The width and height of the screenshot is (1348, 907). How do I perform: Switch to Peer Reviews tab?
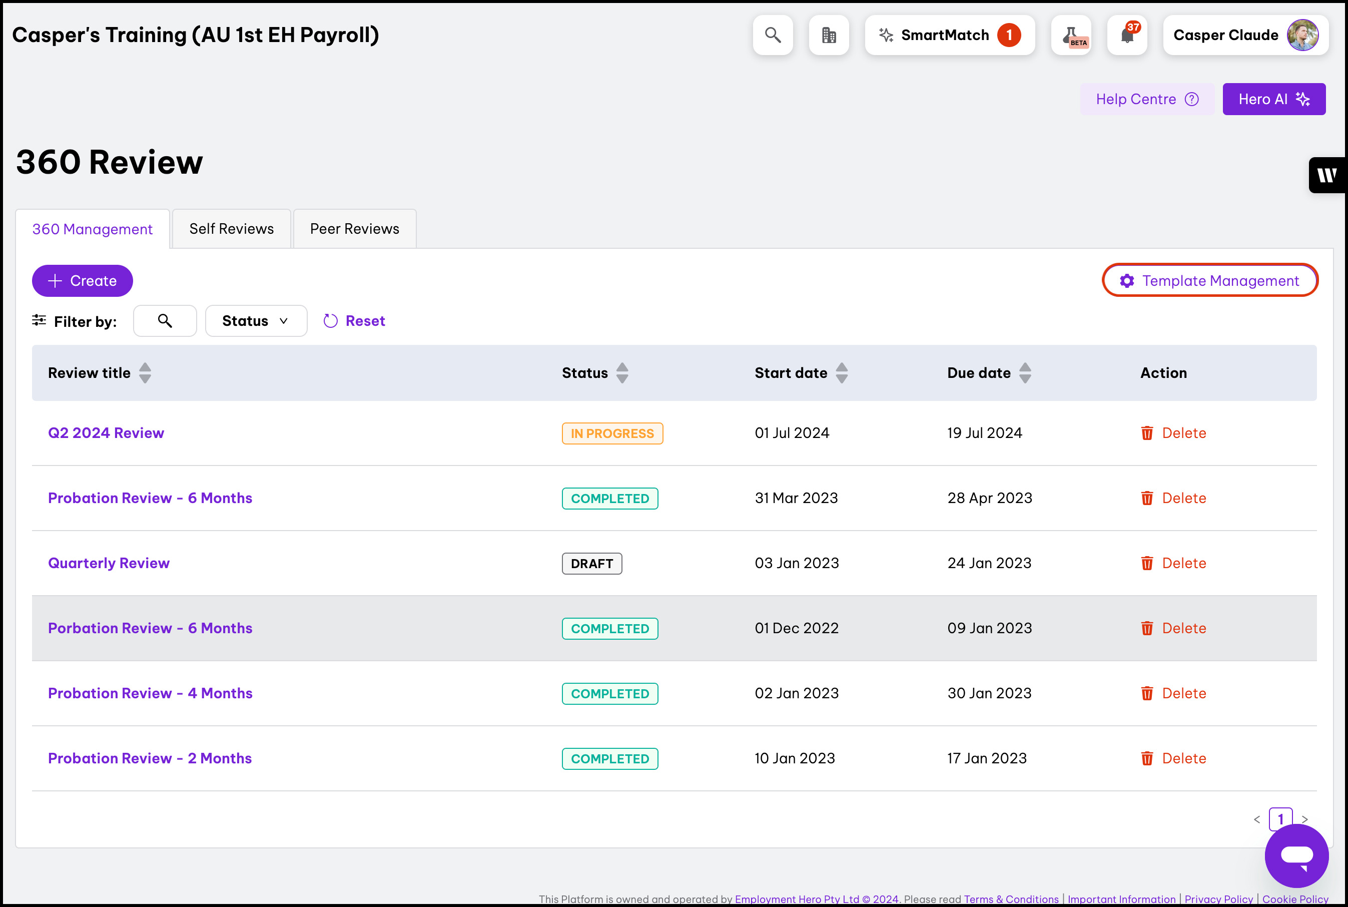354,229
